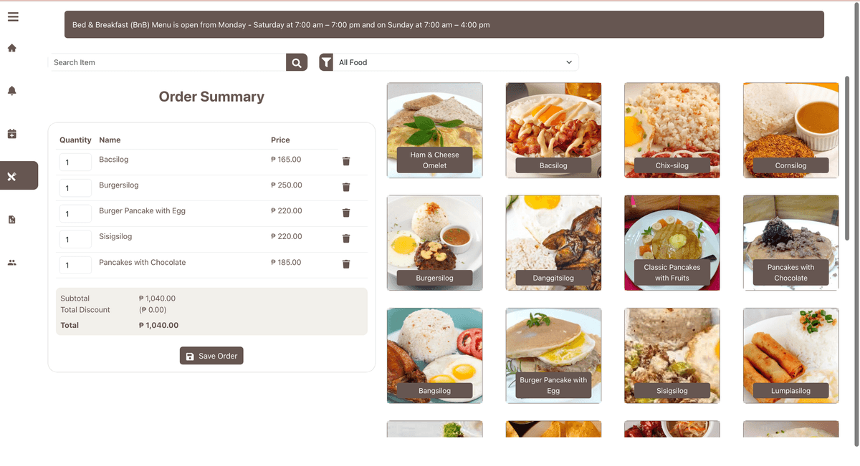Open notifications bell icon
This screenshot has width=860, height=466.
(11, 91)
